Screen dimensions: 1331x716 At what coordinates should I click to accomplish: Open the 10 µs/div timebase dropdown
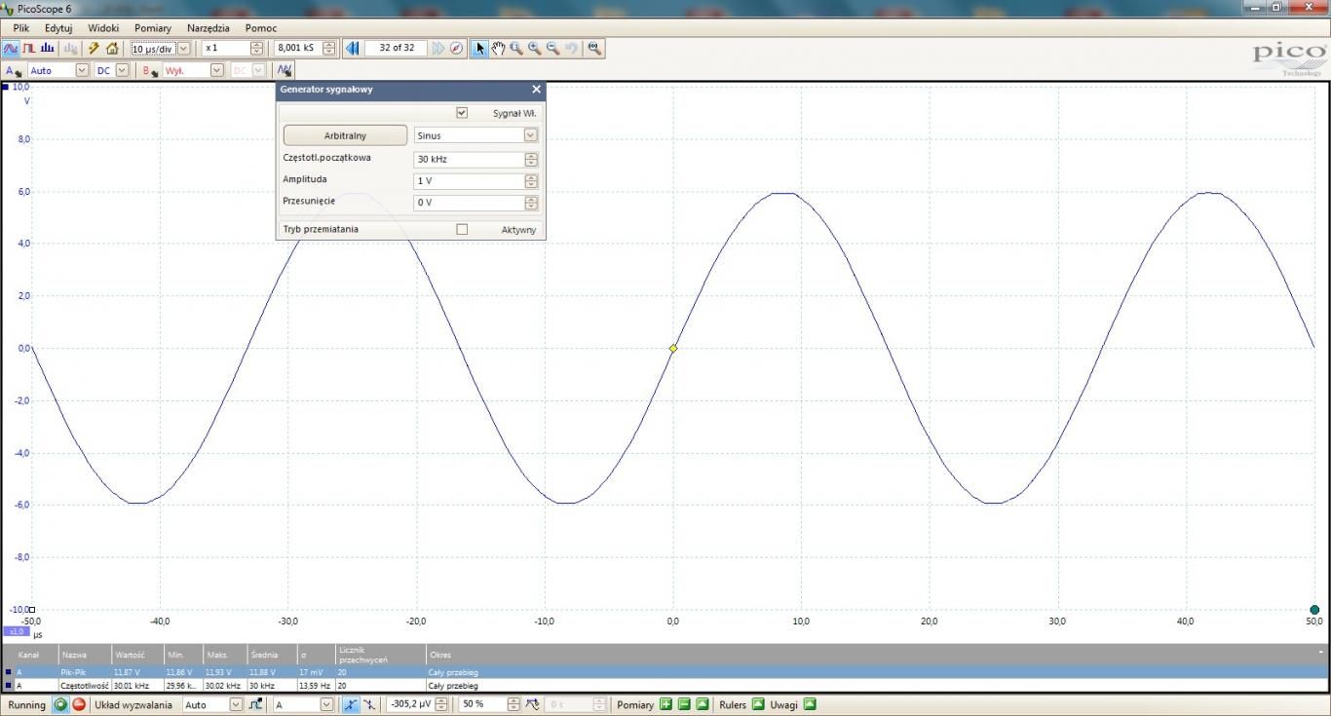coord(184,48)
